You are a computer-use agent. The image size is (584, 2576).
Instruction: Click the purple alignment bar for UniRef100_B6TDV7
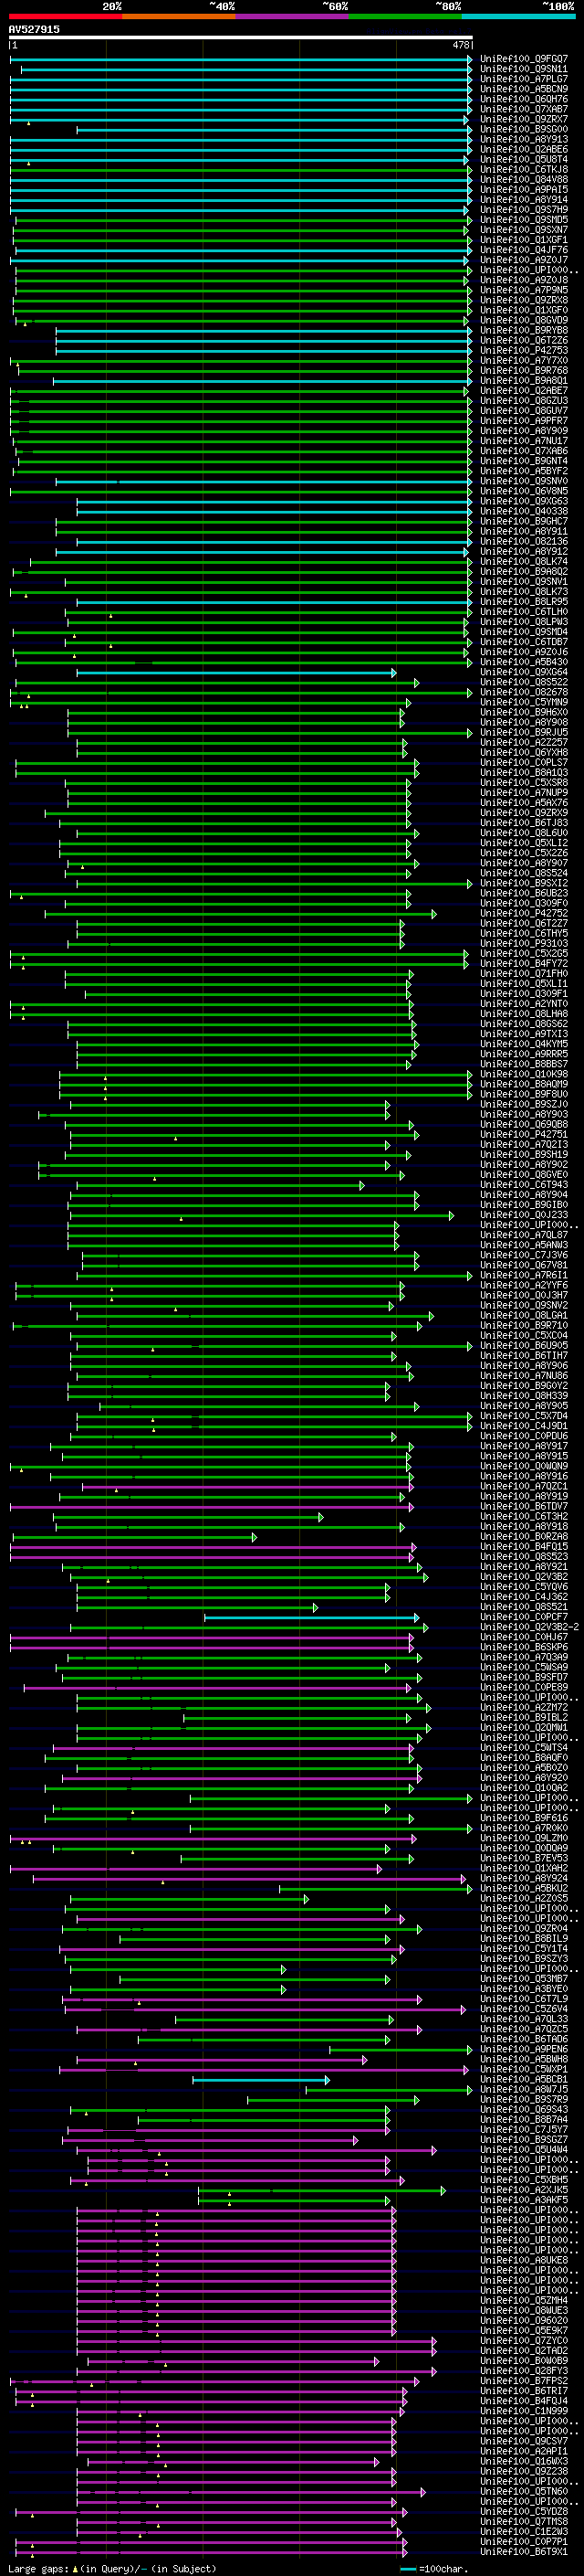tap(212, 1507)
